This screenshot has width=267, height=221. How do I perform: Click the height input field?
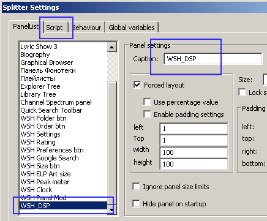194,164
